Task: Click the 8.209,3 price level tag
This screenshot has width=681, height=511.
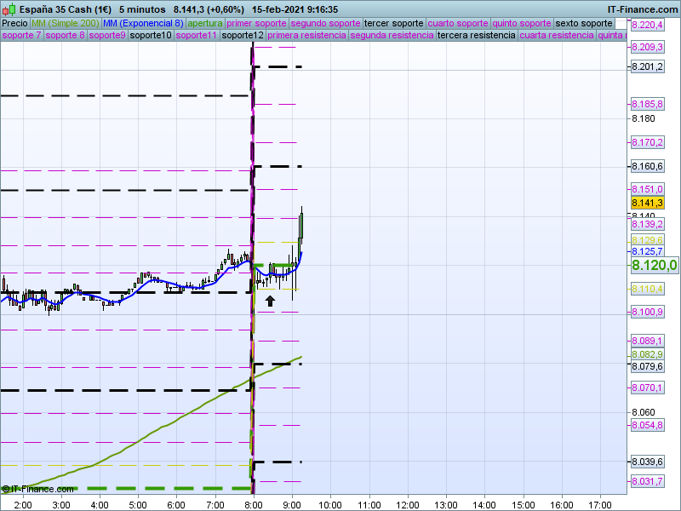Action: click(x=647, y=47)
